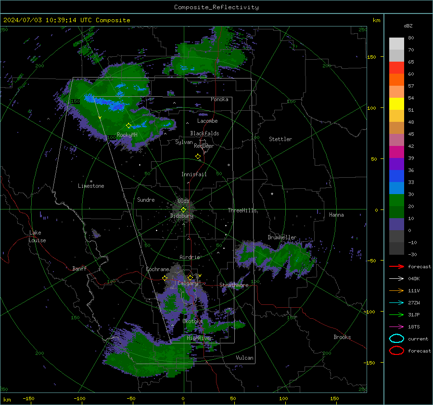Viewport: 433px width, 405px height.
Task: Click the RockyMH label
Action: pos(127,135)
